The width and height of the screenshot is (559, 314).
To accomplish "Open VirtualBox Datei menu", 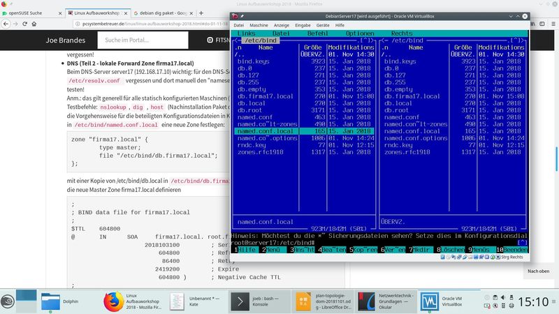I will [239, 25].
